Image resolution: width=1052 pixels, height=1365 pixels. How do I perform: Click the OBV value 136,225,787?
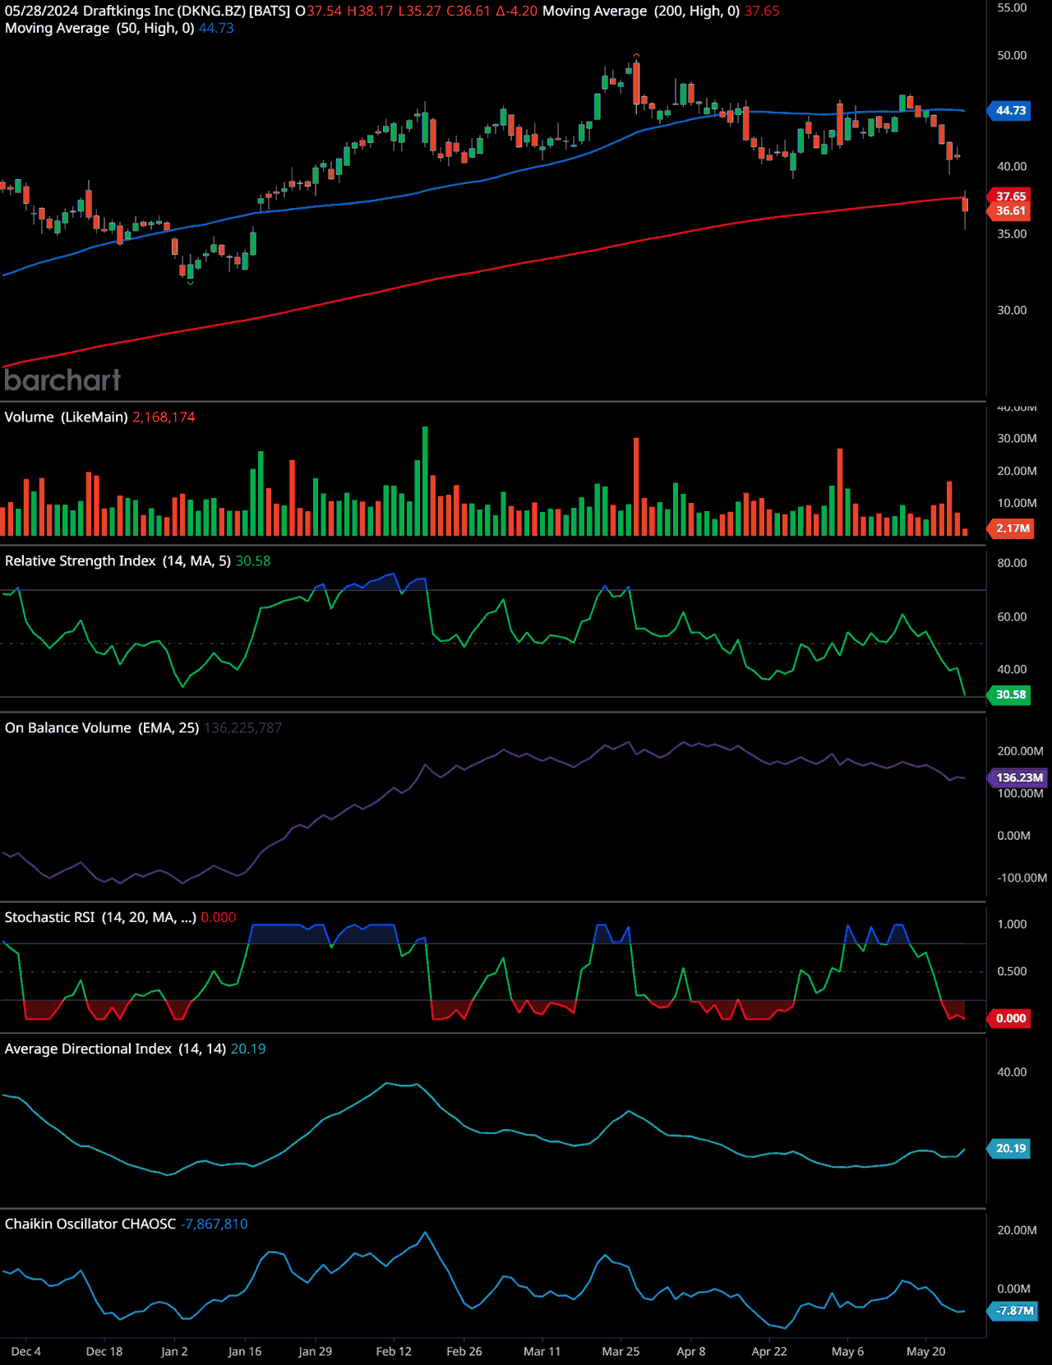click(243, 728)
